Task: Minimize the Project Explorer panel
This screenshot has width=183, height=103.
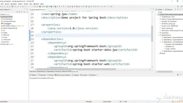Action: click(x=25, y=9)
